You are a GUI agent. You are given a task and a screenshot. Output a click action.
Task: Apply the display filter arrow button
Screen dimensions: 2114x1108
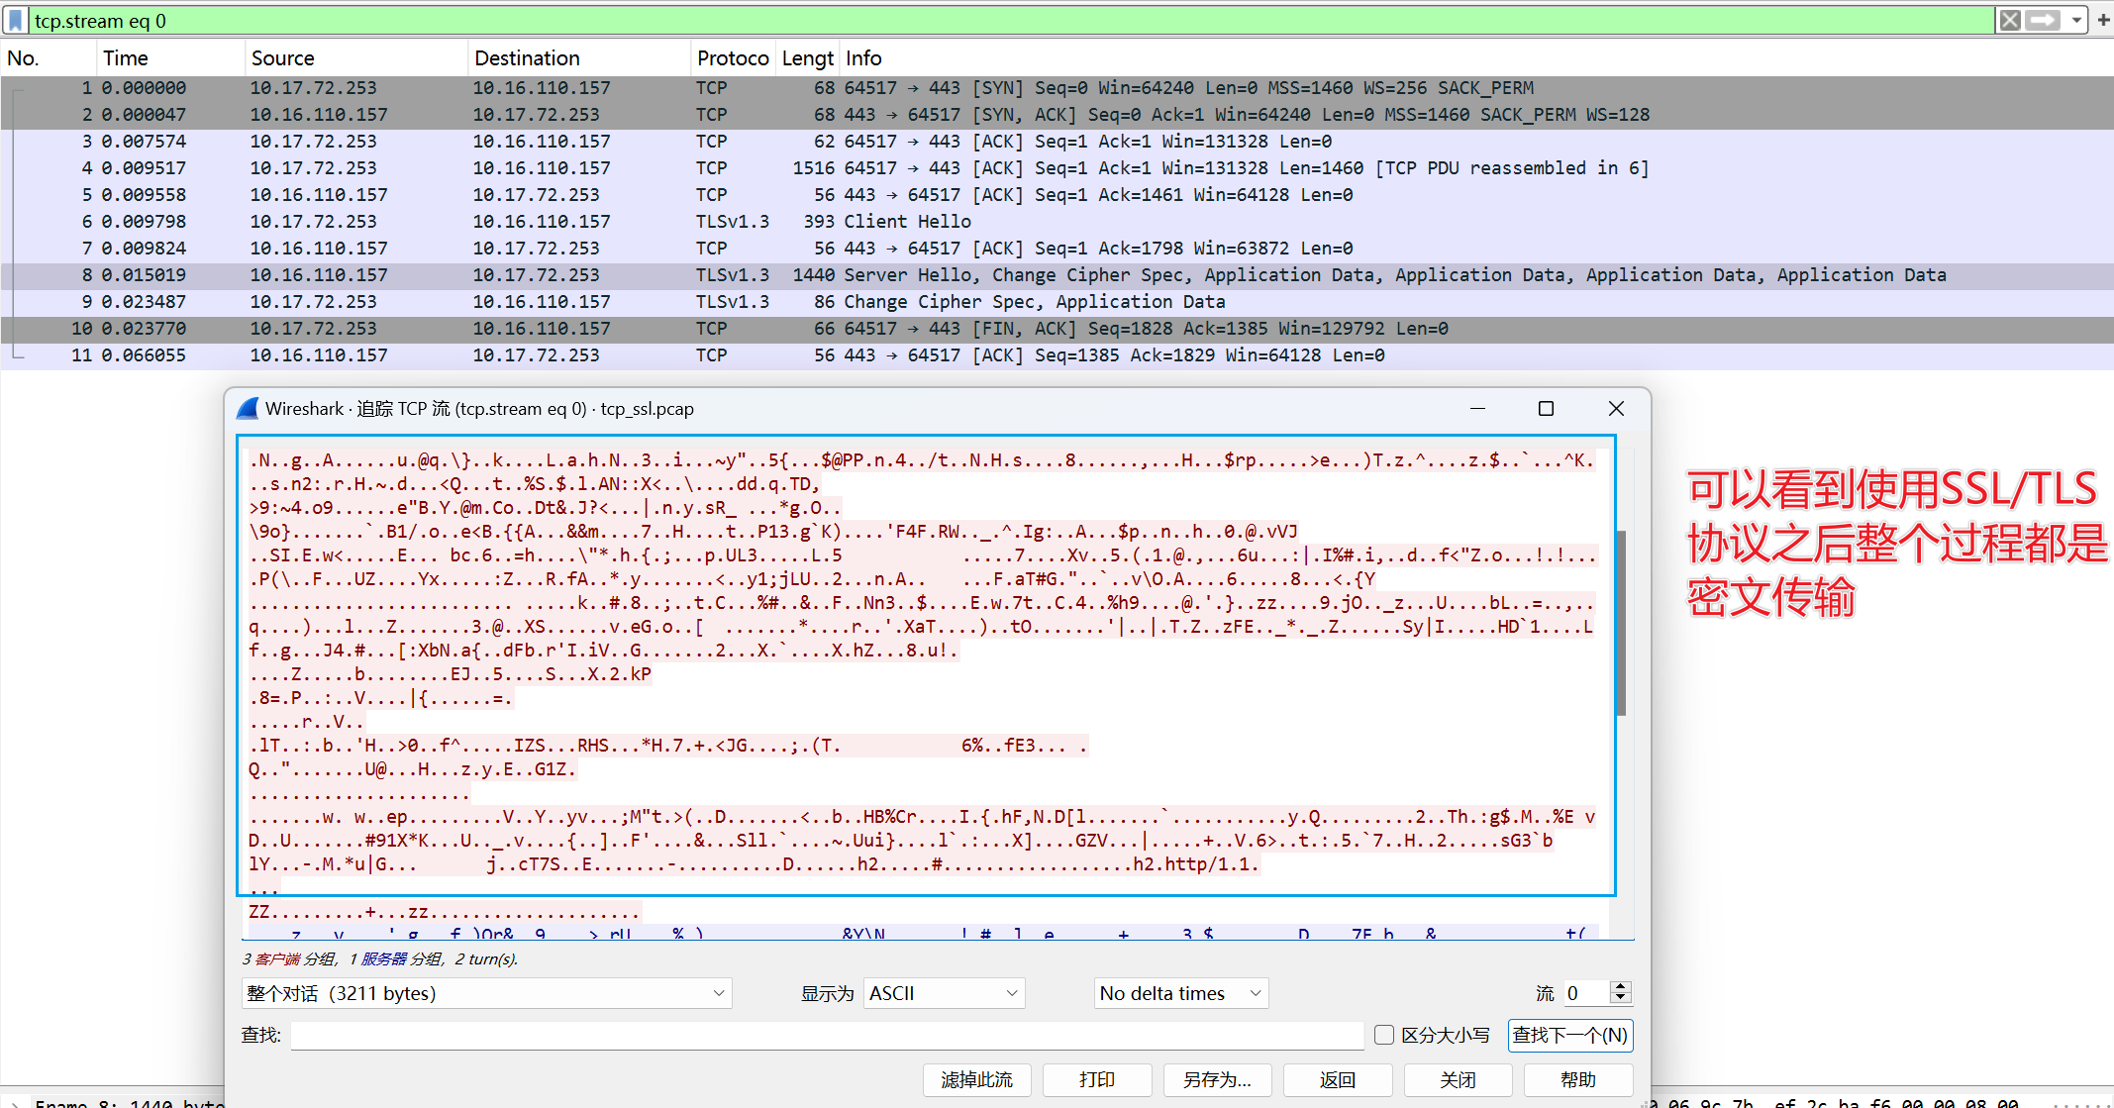(x=2042, y=21)
